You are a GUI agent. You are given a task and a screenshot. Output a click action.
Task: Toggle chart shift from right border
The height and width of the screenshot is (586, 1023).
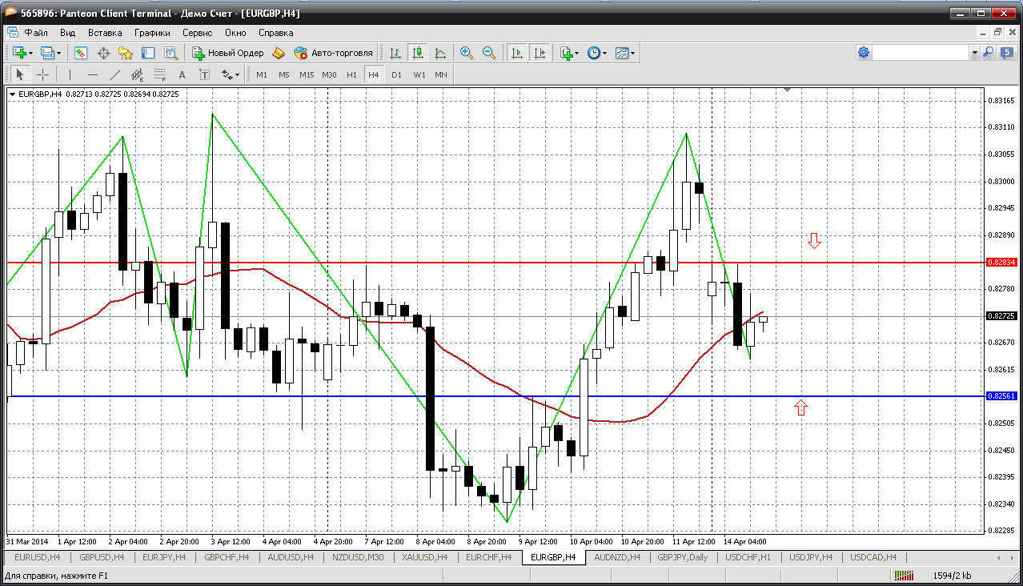click(540, 53)
